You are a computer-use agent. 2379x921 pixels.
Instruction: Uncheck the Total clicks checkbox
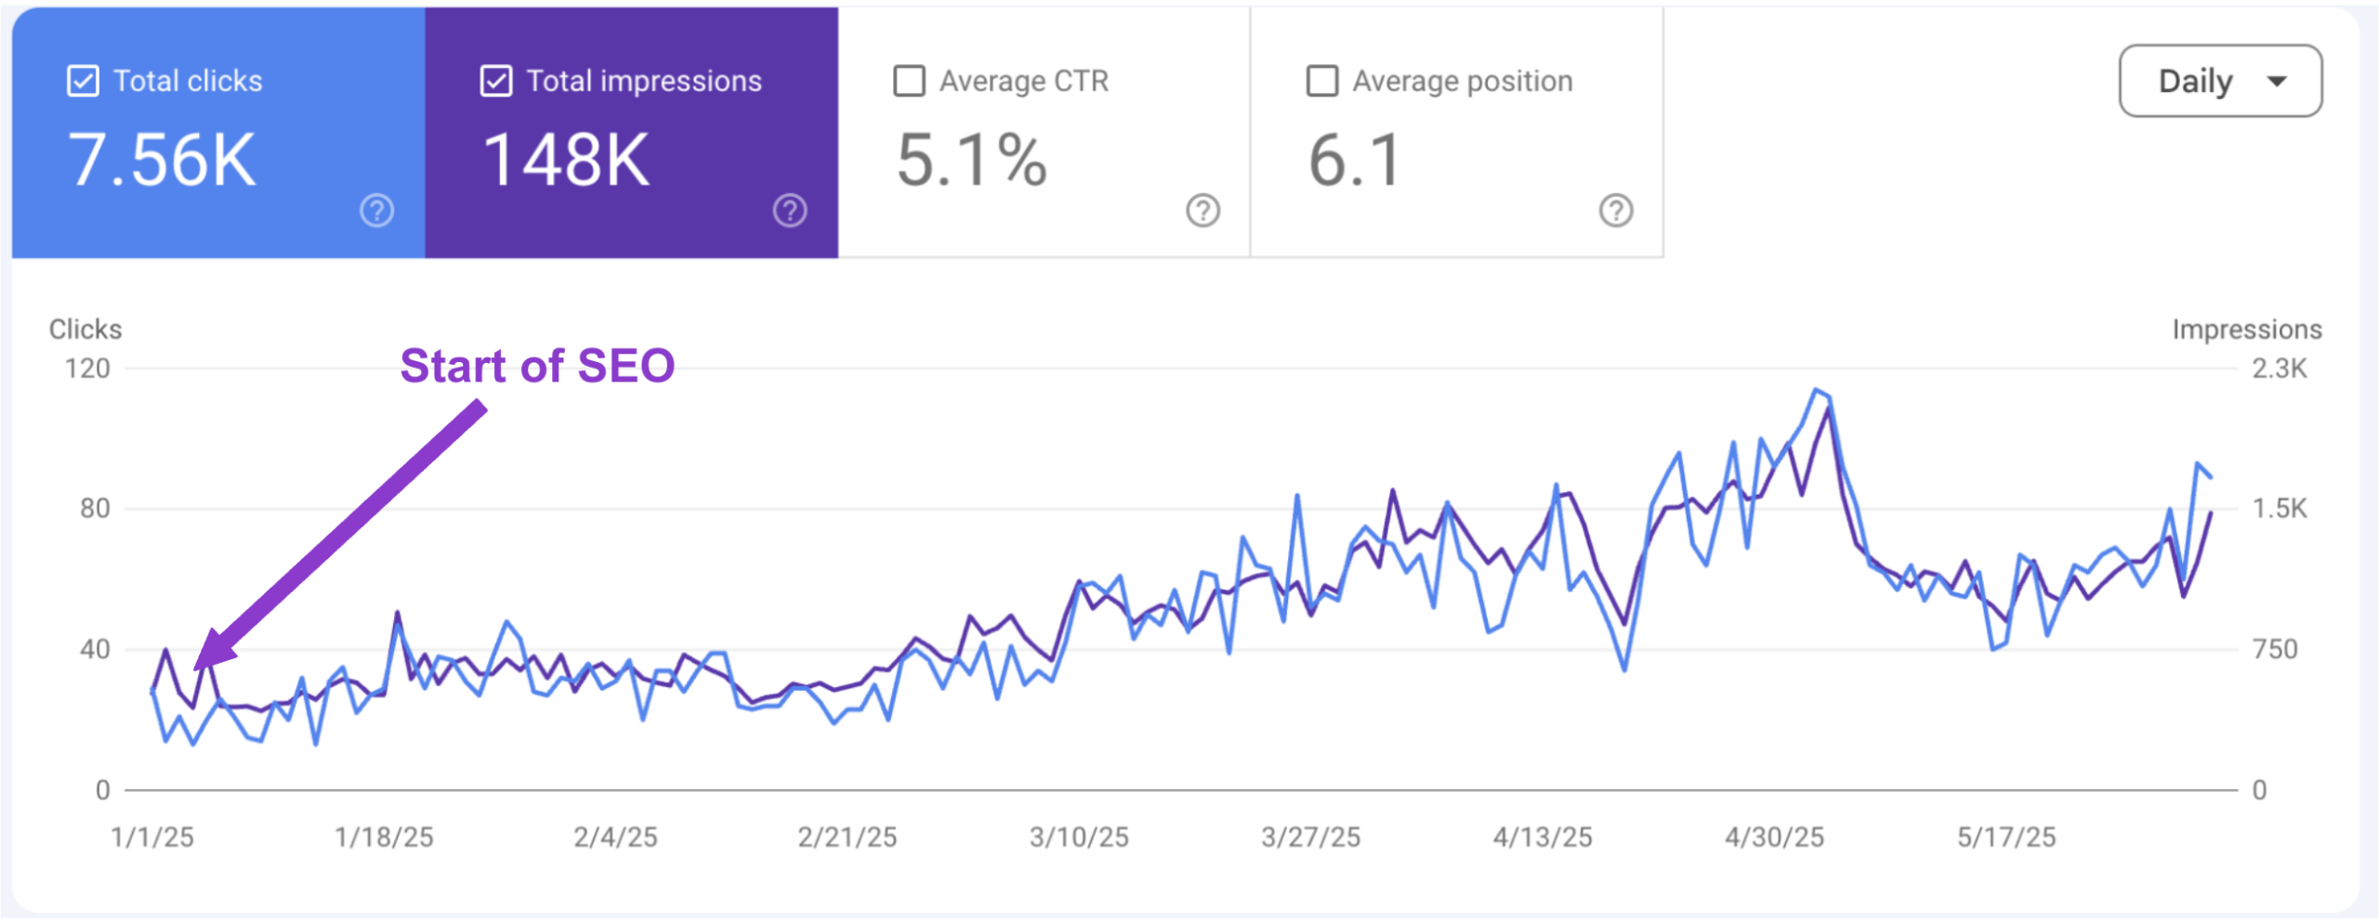(83, 81)
